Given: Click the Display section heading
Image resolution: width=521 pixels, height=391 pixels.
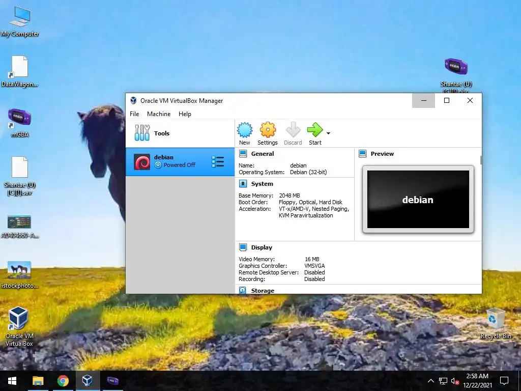Looking at the screenshot, I should click(262, 247).
